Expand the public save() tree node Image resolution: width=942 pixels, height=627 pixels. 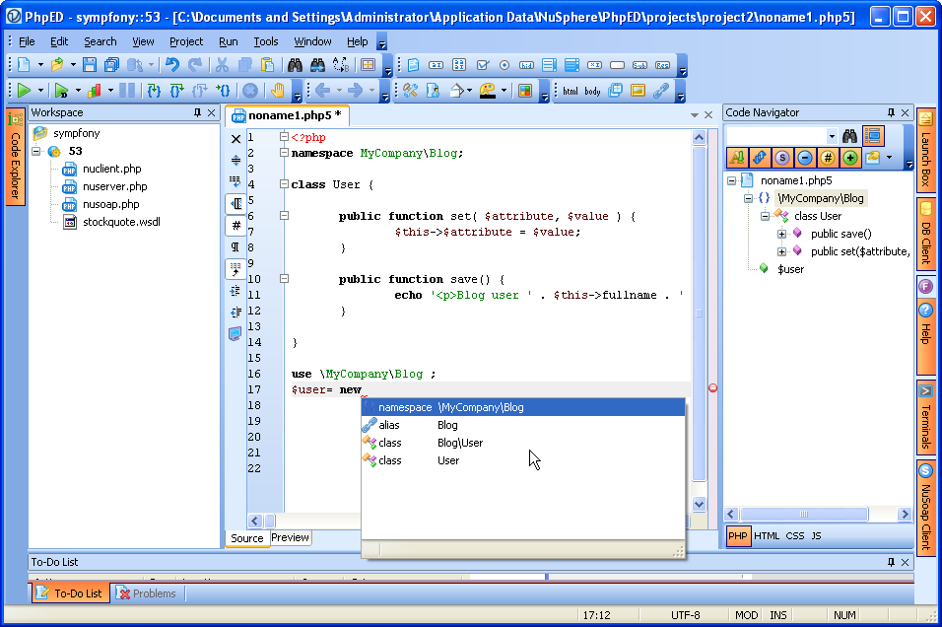coord(781,234)
